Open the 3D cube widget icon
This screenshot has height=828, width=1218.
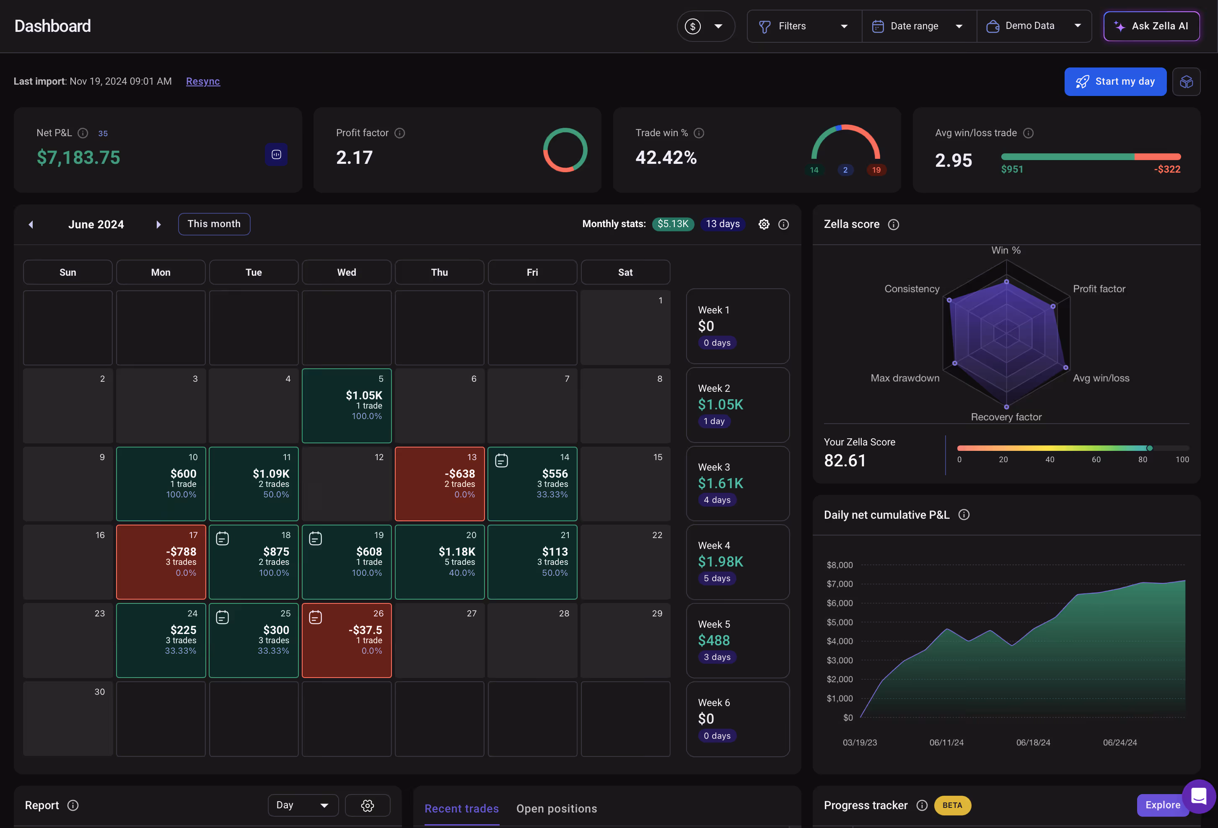pyautogui.click(x=1186, y=82)
